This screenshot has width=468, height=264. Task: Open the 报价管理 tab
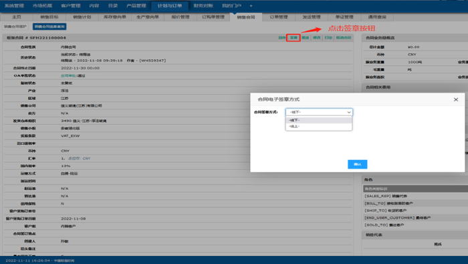pyautogui.click(x=181, y=17)
